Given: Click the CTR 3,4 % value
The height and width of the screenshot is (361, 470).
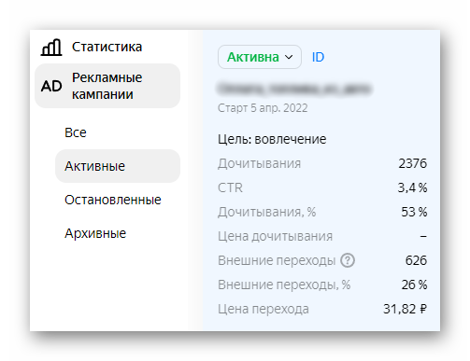Looking at the screenshot, I should pyautogui.click(x=412, y=187).
